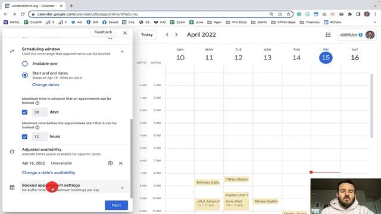Open the CouDIR bookmark
The image size is (381, 214).
[33, 22]
